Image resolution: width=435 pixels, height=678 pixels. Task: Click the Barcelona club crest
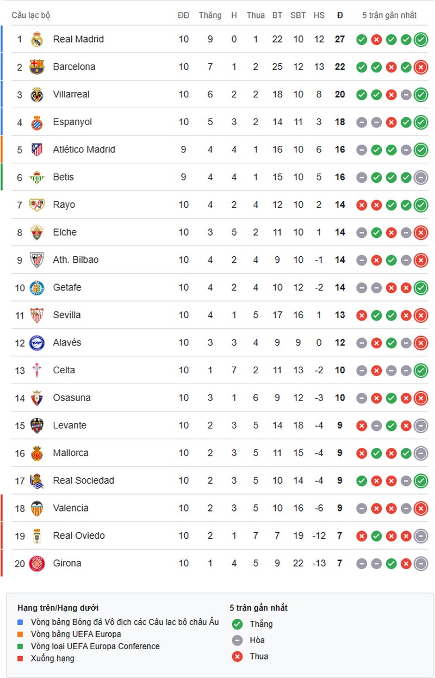36,67
